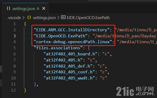Click the closing brace on line 11

point(35,84)
